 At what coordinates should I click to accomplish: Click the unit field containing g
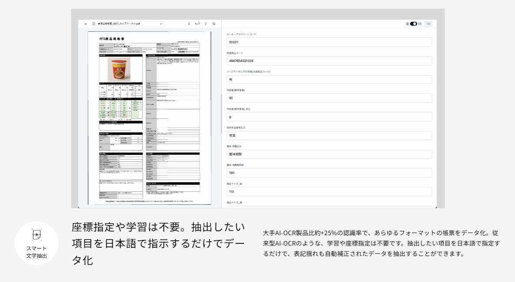(x=329, y=117)
